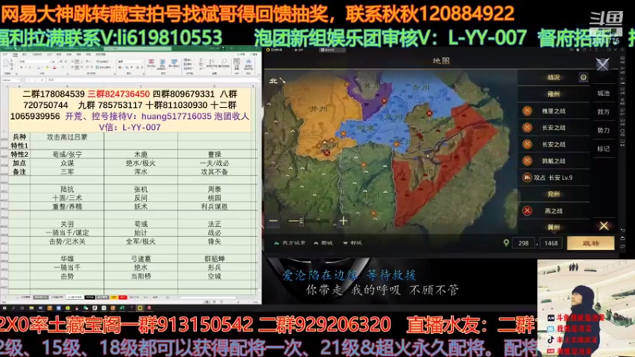
Task: Click the Excel horizontal scrollbar
Action: (x=208, y=297)
